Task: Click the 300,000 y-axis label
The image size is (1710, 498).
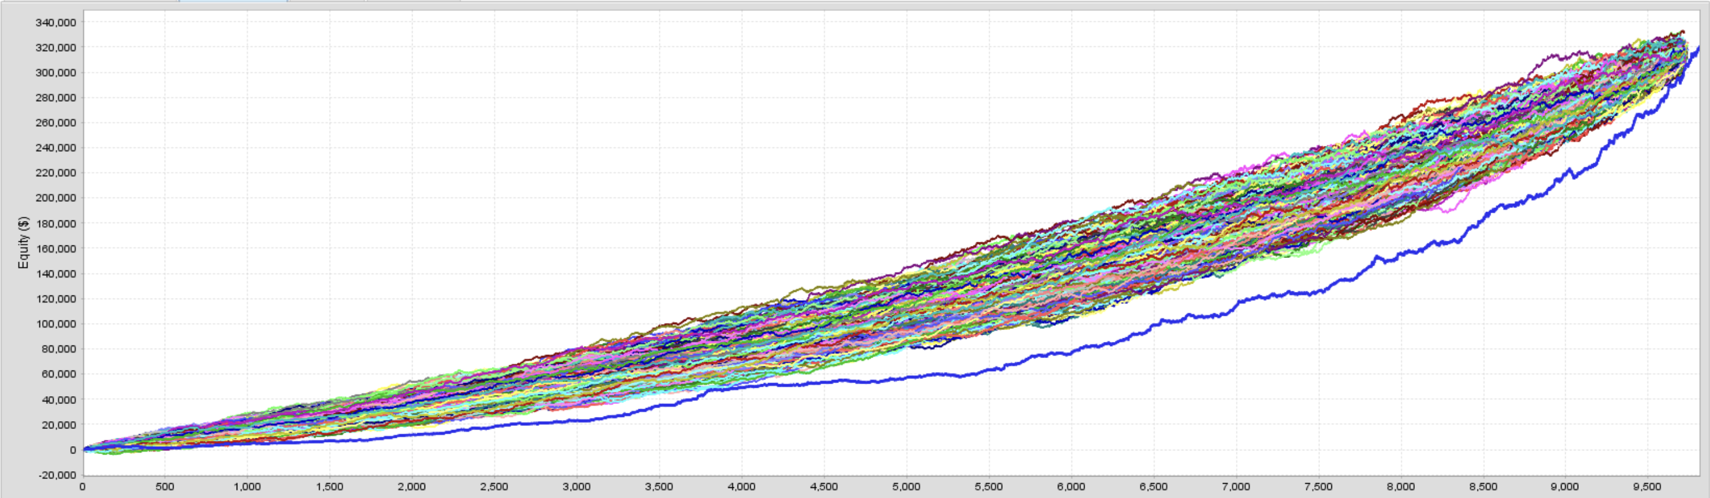Action: point(56,73)
